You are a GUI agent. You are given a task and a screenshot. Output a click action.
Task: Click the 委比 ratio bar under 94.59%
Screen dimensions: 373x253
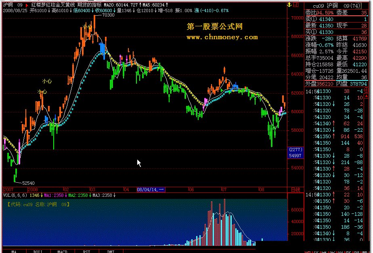(x=337, y=16)
